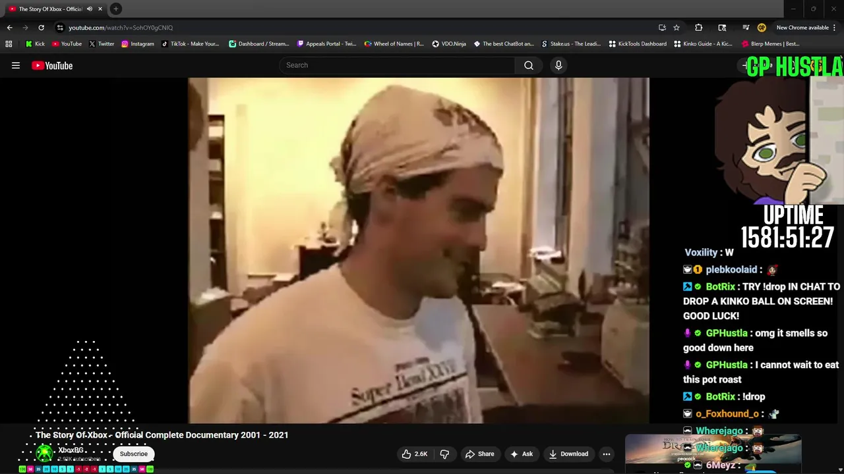
Task: Click the install app icon in address bar
Action: pyautogui.click(x=662, y=28)
